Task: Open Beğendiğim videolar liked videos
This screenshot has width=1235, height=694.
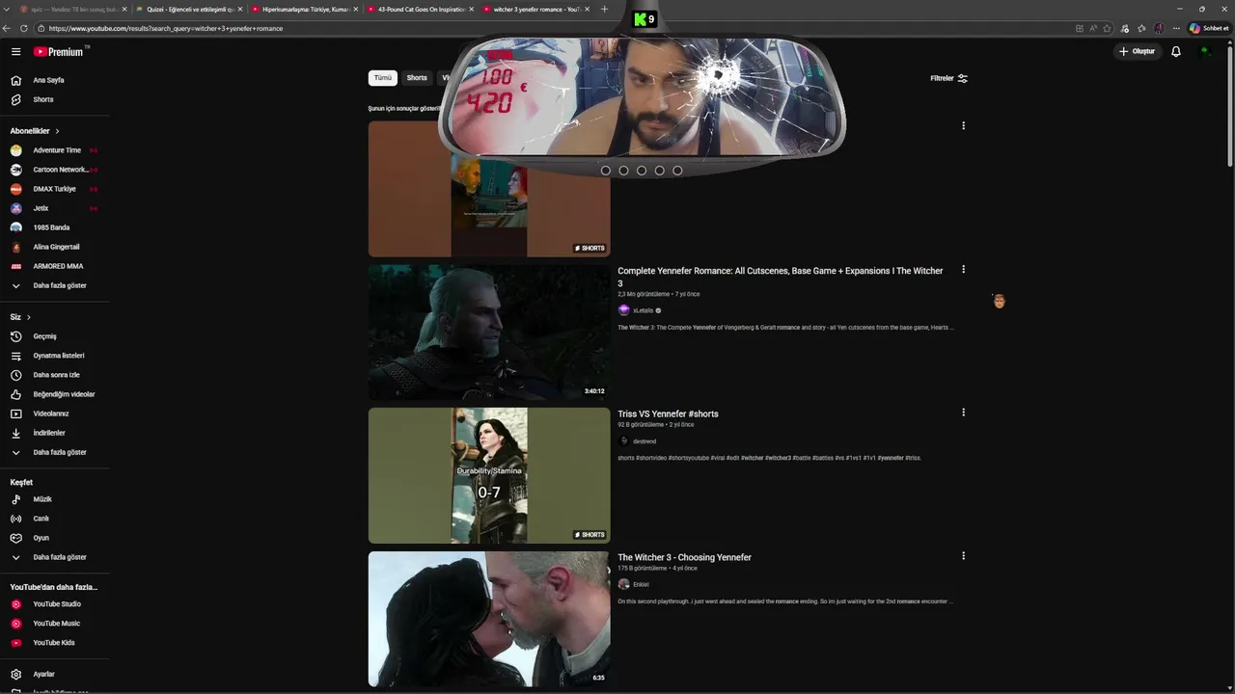Action: point(64,394)
